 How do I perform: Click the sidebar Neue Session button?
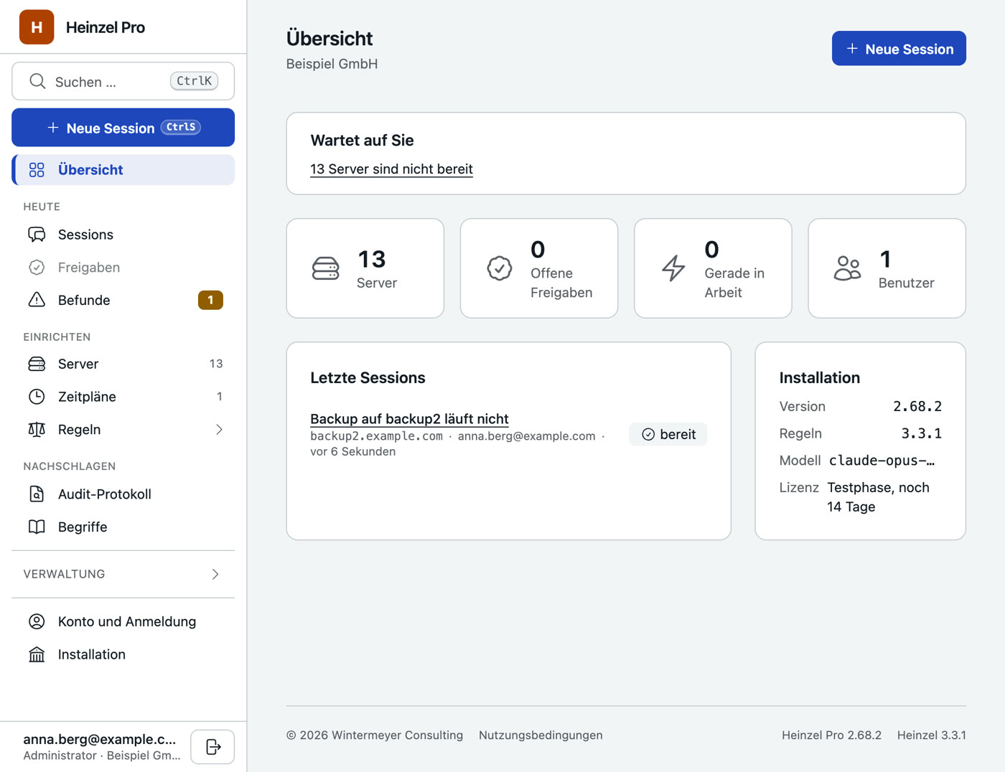click(x=123, y=128)
